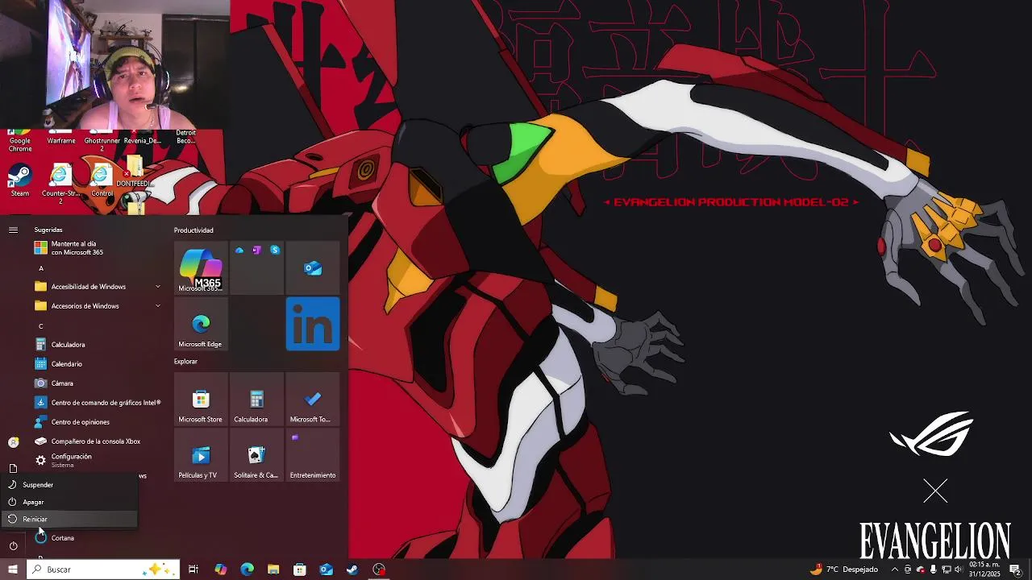Image resolution: width=1032 pixels, height=580 pixels.
Task: Open Configuración from the app list
Action: tap(98, 460)
